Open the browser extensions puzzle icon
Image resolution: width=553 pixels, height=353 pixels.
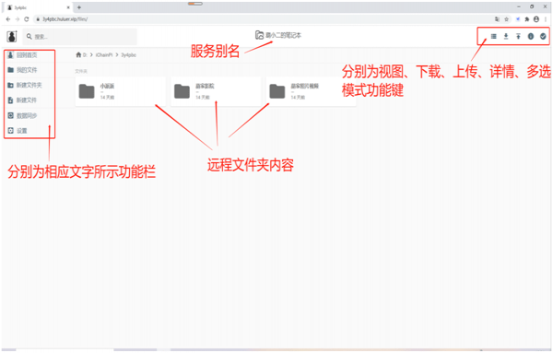coord(527,19)
